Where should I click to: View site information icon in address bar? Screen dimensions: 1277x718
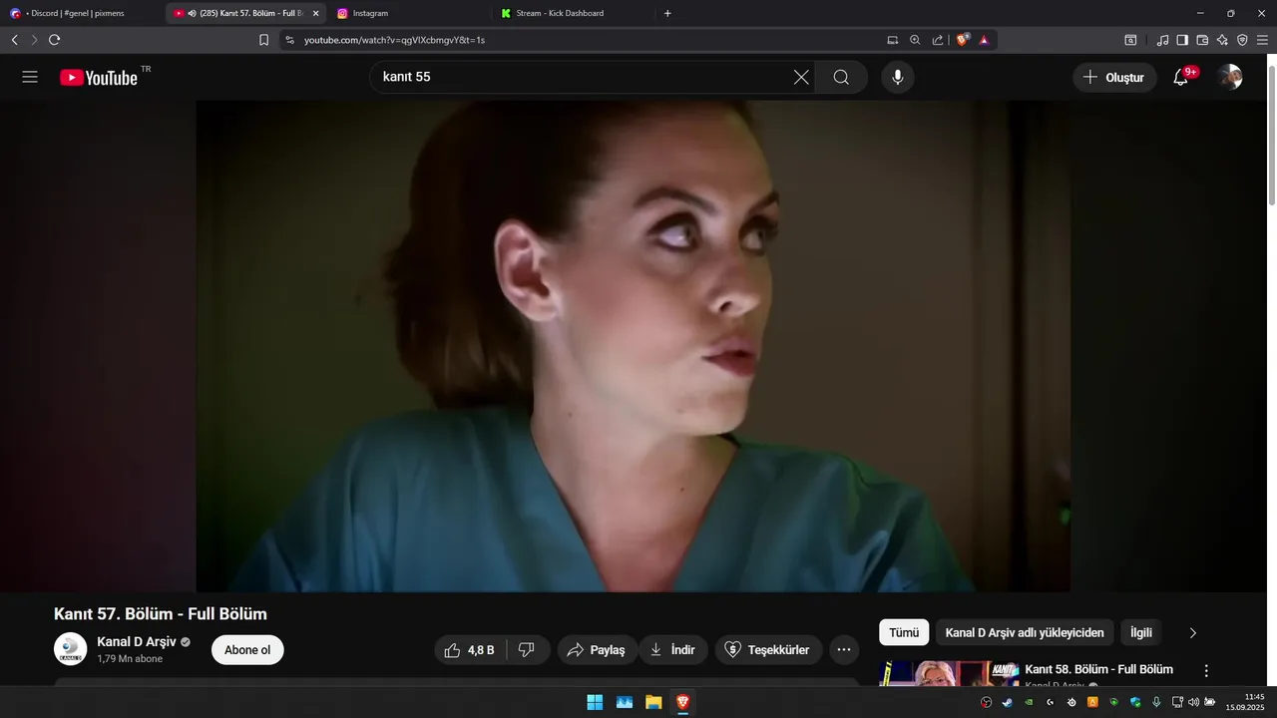click(289, 40)
